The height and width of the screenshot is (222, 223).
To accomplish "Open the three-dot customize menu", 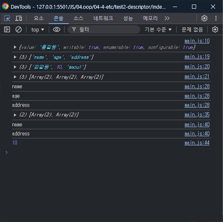I will [x=216, y=18].
